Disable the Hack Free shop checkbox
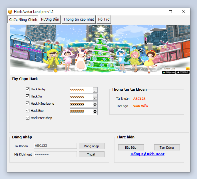Screen dimensions: 197x179 pyautogui.click(x=28, y=118)
